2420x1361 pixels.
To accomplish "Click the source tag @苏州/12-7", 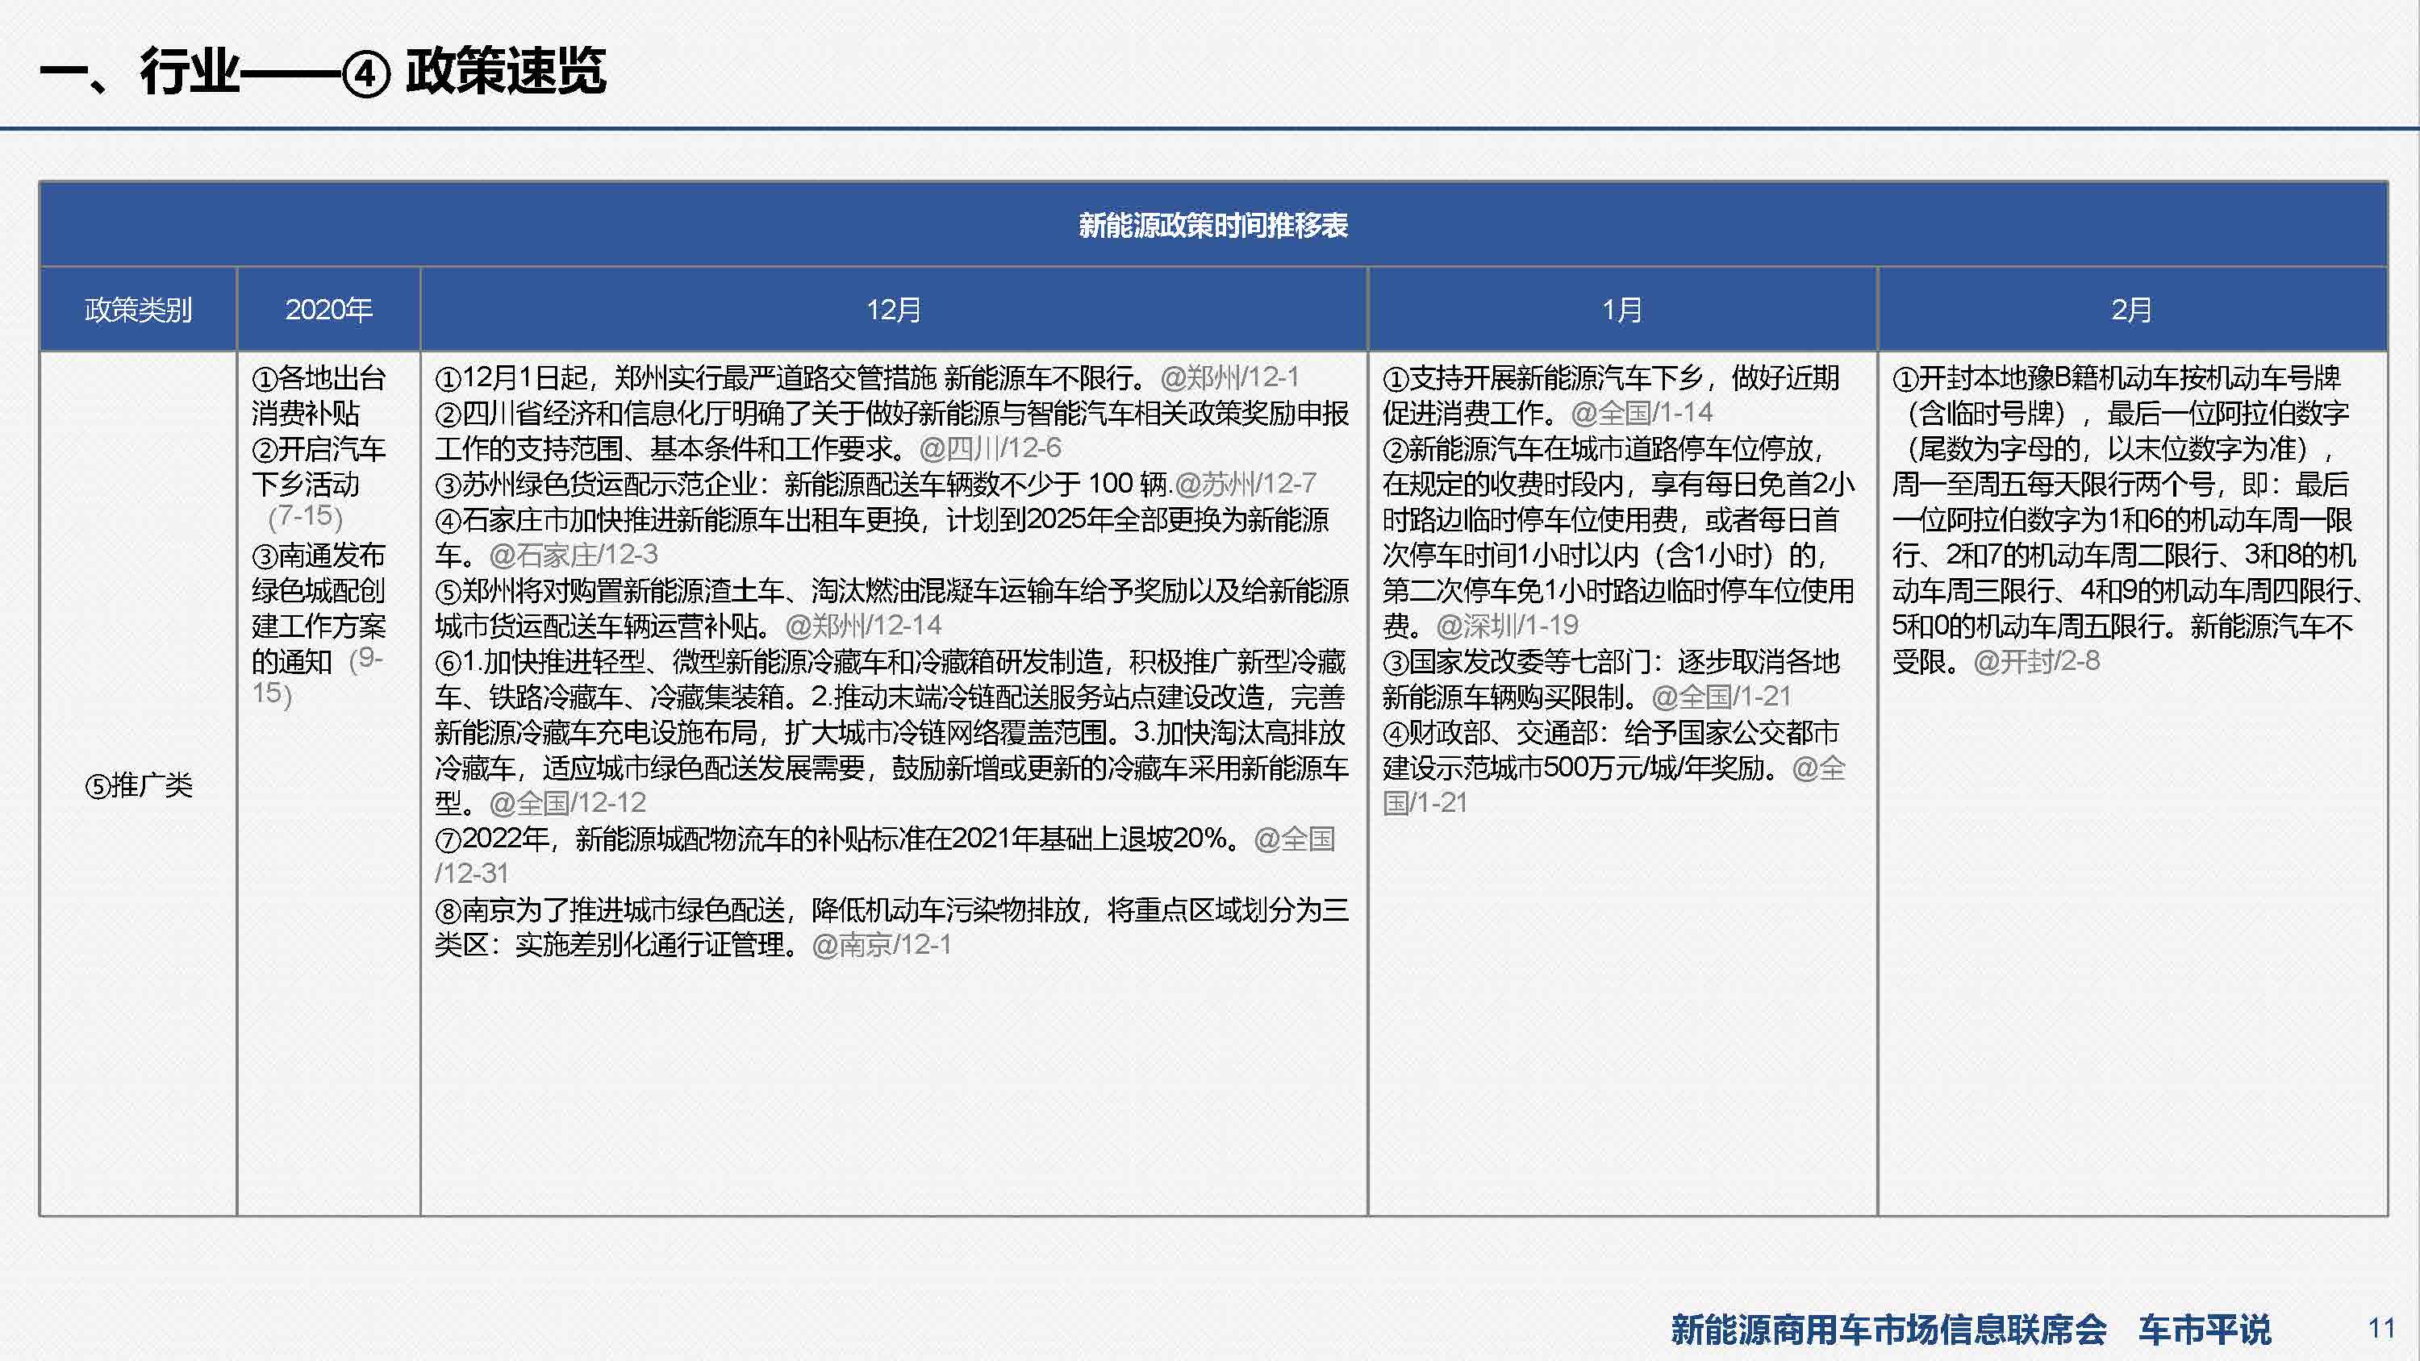I will point(1245,485).
